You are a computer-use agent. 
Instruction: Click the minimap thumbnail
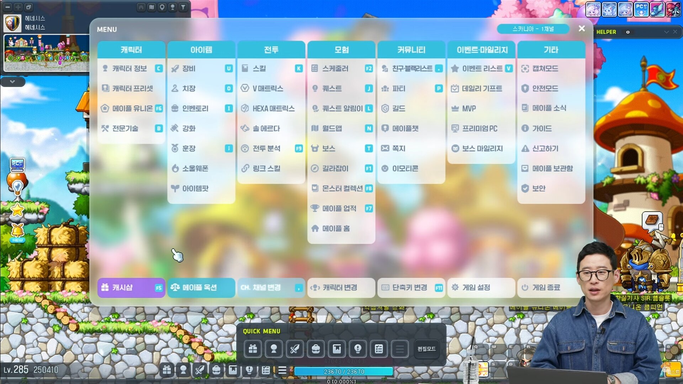point(46,53)
